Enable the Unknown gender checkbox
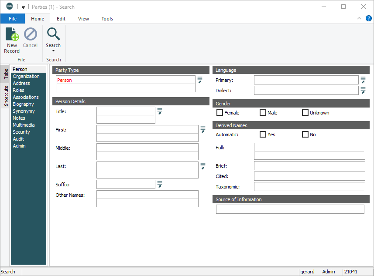 (x=305, y=113)
